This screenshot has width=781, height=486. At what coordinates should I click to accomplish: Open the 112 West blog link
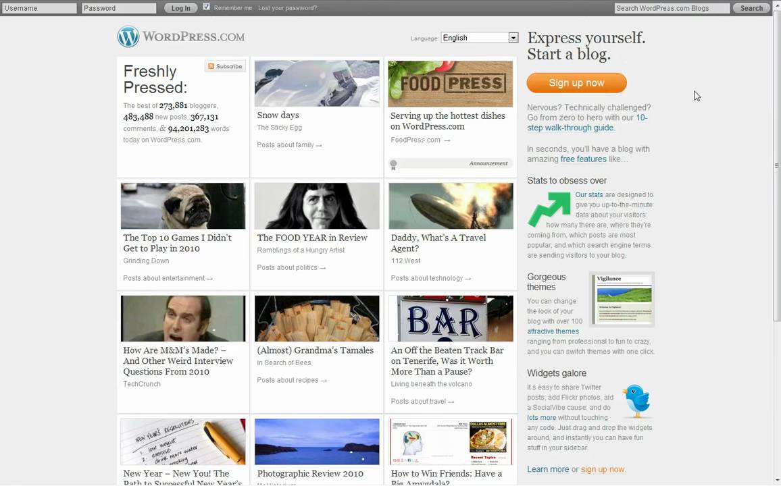[x=405, y=261]
